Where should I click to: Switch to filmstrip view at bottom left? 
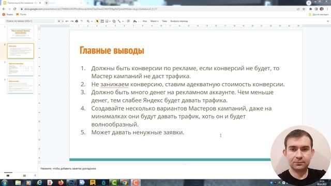pos(8,176)
